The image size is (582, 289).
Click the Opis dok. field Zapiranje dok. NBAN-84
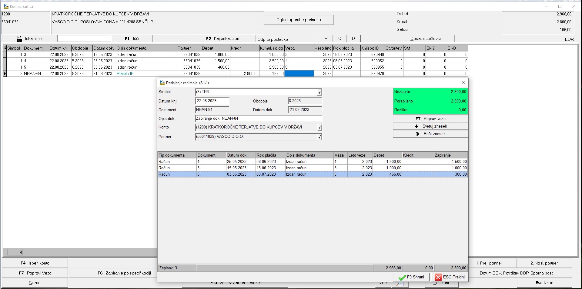point(259,119)
